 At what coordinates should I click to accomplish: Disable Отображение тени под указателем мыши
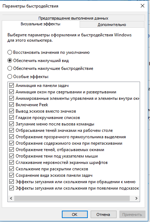(x=11, y=156)
